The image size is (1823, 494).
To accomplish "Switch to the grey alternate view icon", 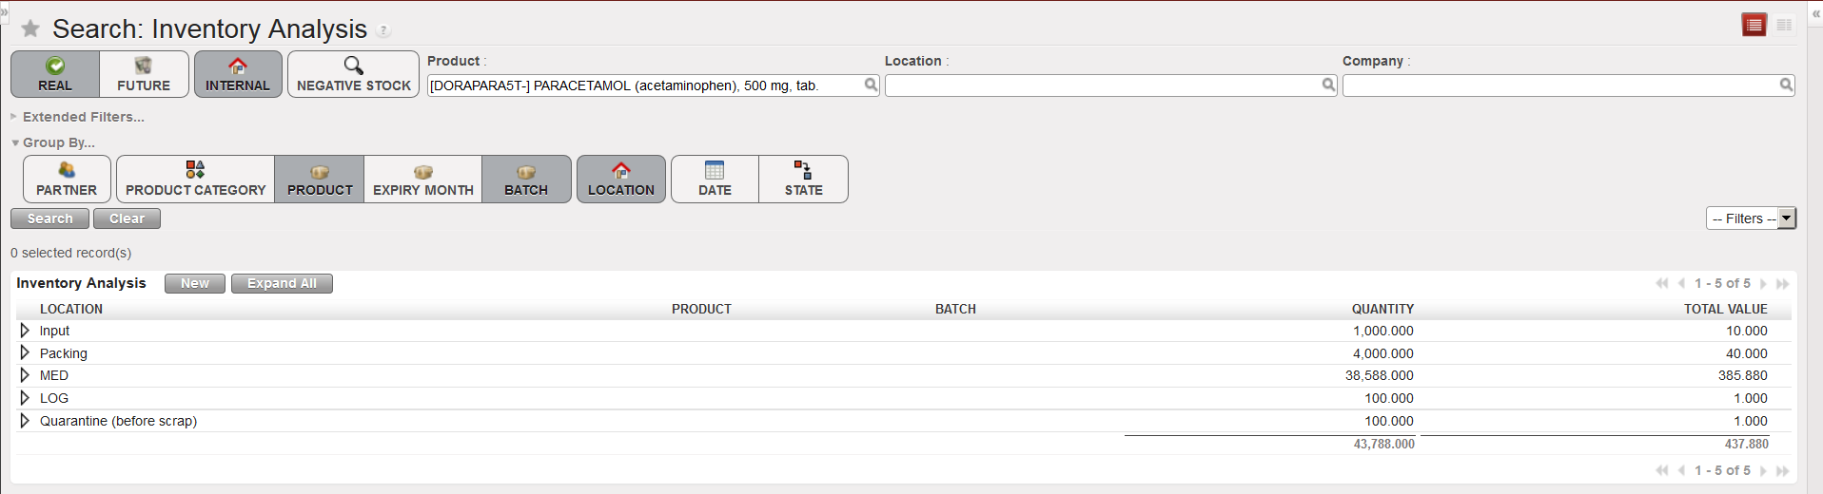I will click(x=1785, y=26).
